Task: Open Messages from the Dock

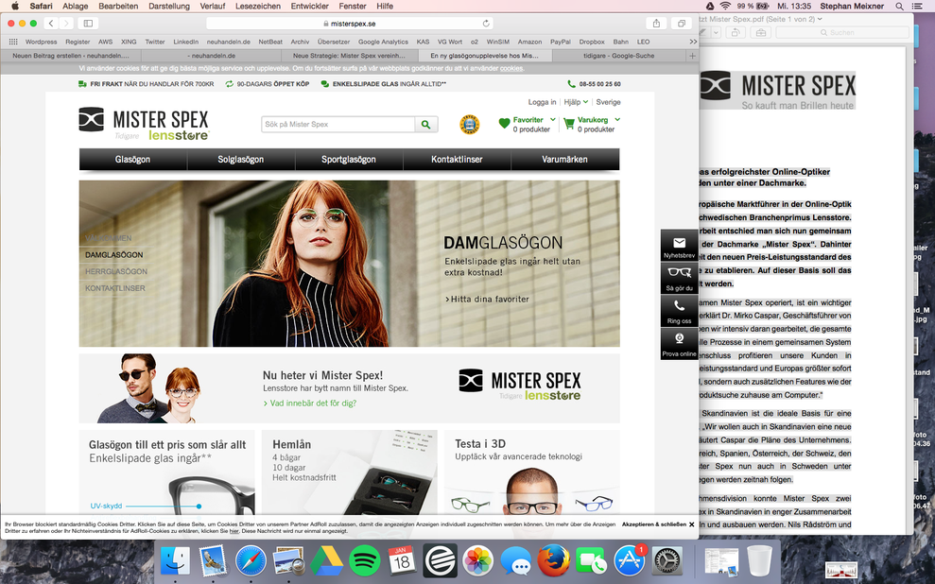Action: 516,560
